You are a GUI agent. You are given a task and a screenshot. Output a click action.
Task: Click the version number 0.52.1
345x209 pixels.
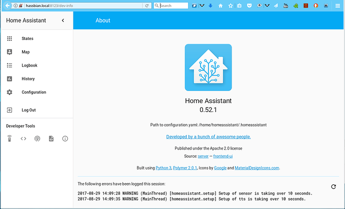coord(208,110)
